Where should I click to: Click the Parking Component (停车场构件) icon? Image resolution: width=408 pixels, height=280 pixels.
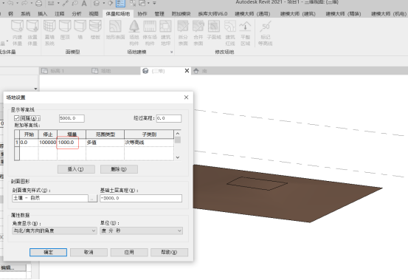[x=150, y=27]
